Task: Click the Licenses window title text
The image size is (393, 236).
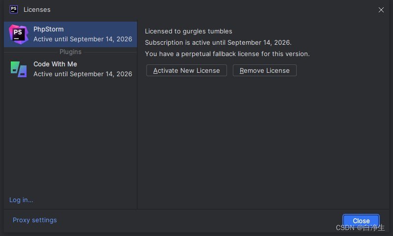Action: point(37,9)
